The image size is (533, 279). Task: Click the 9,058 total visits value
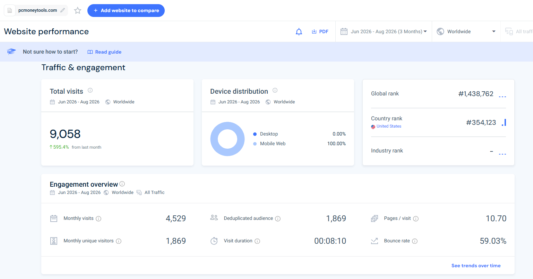65,134
